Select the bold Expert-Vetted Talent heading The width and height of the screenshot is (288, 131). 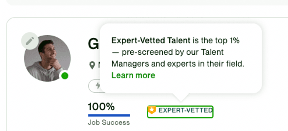point(151,41)
